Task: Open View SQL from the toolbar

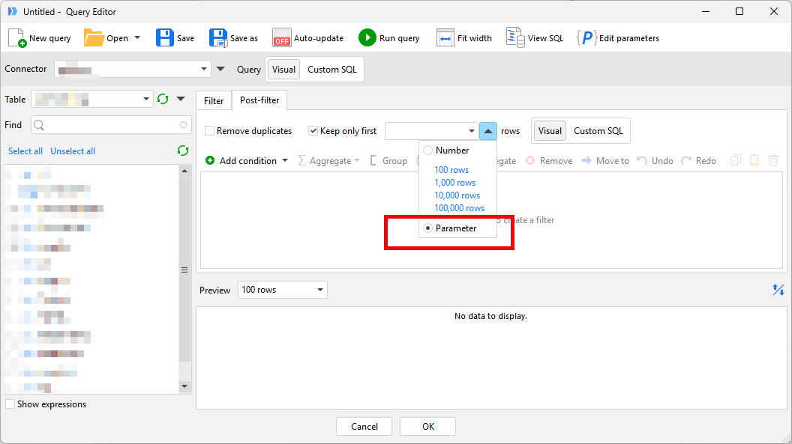Action: tap(515, 37)
